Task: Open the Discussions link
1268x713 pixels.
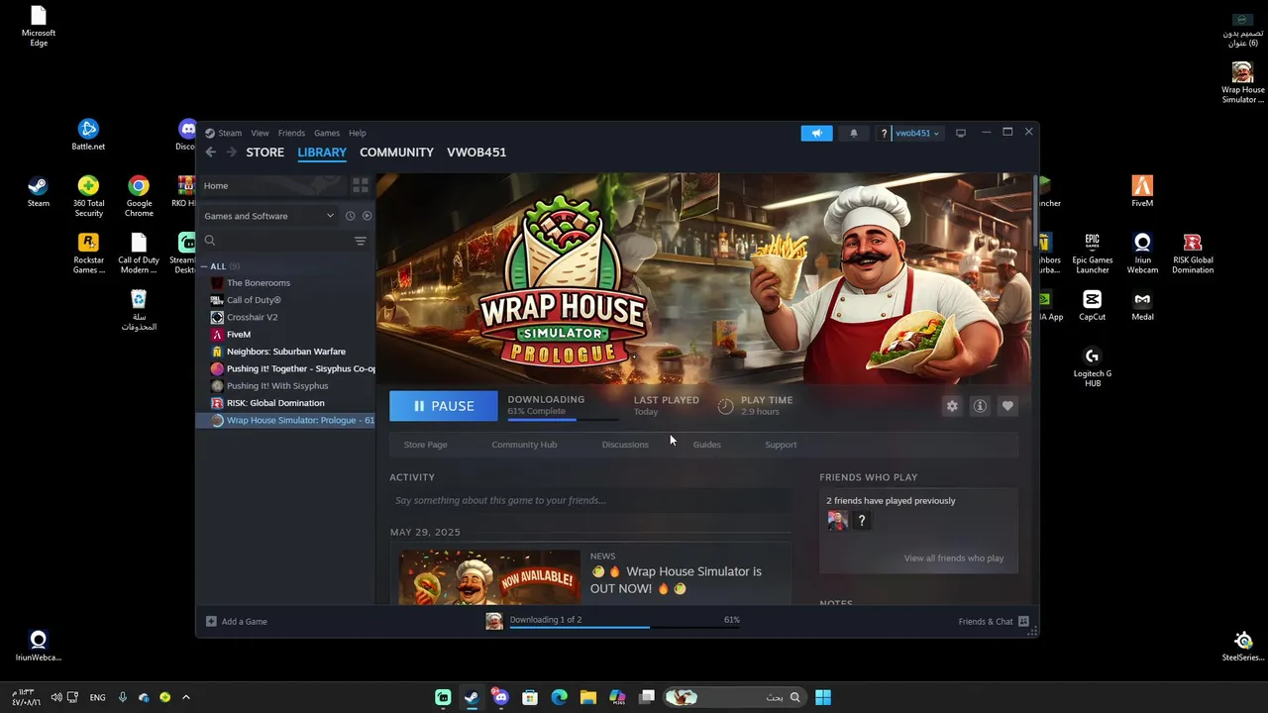Action: tap(625, 445)
